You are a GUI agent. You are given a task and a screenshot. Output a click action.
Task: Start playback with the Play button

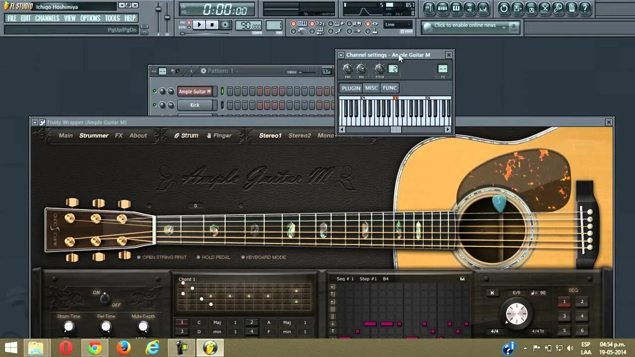point(199,25)
